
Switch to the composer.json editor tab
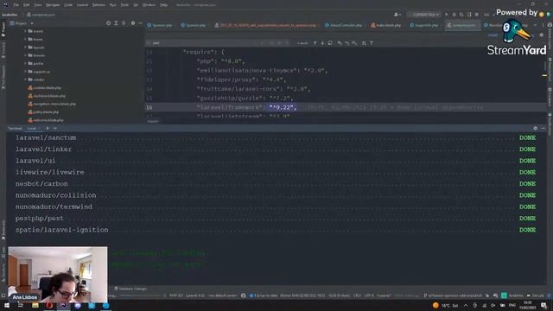point(463,25)
